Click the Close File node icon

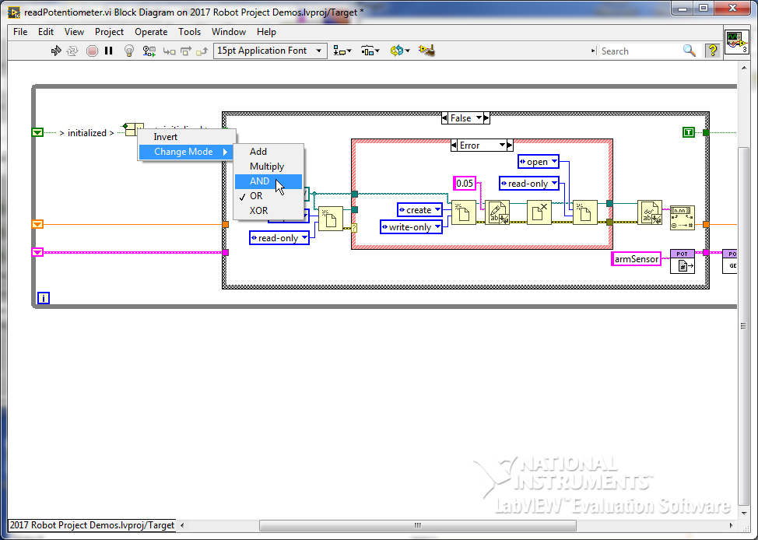pyautogui.click(x=539, y=212)
